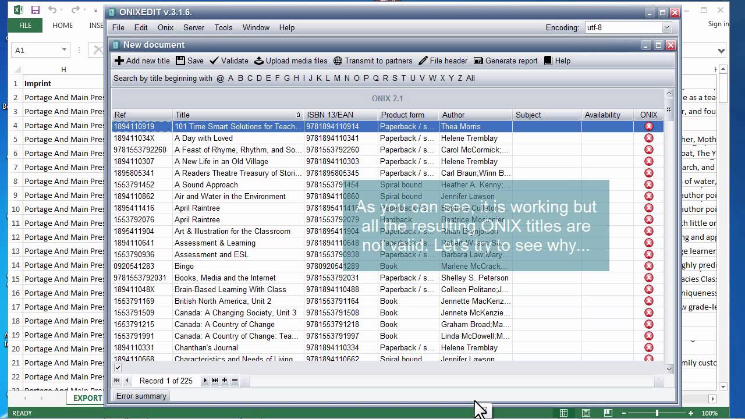Screen dimensions: 745x419
Task: Click invalid ONIX icon for A Day with Loved
Action: click(x=648, y=138)
